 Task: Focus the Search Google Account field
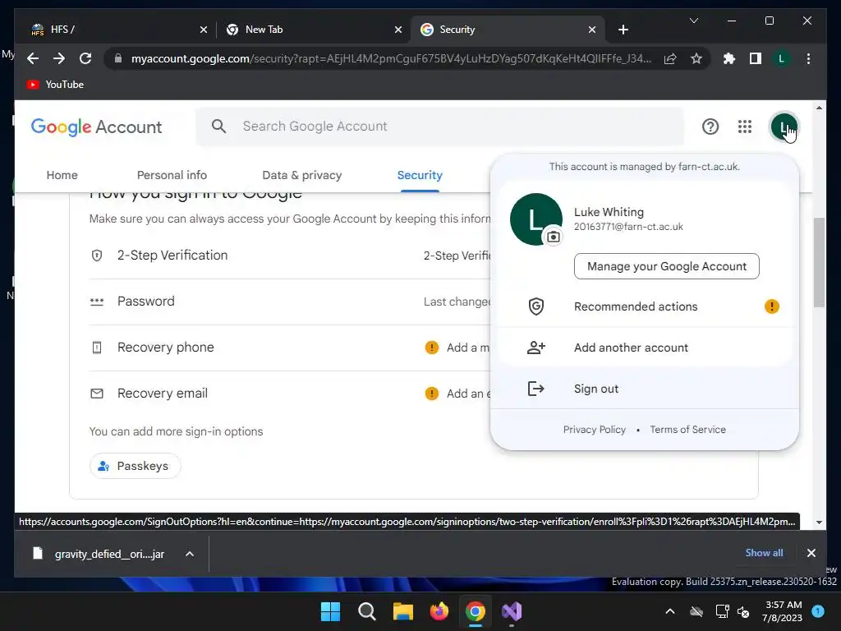[x=440, y=126]
